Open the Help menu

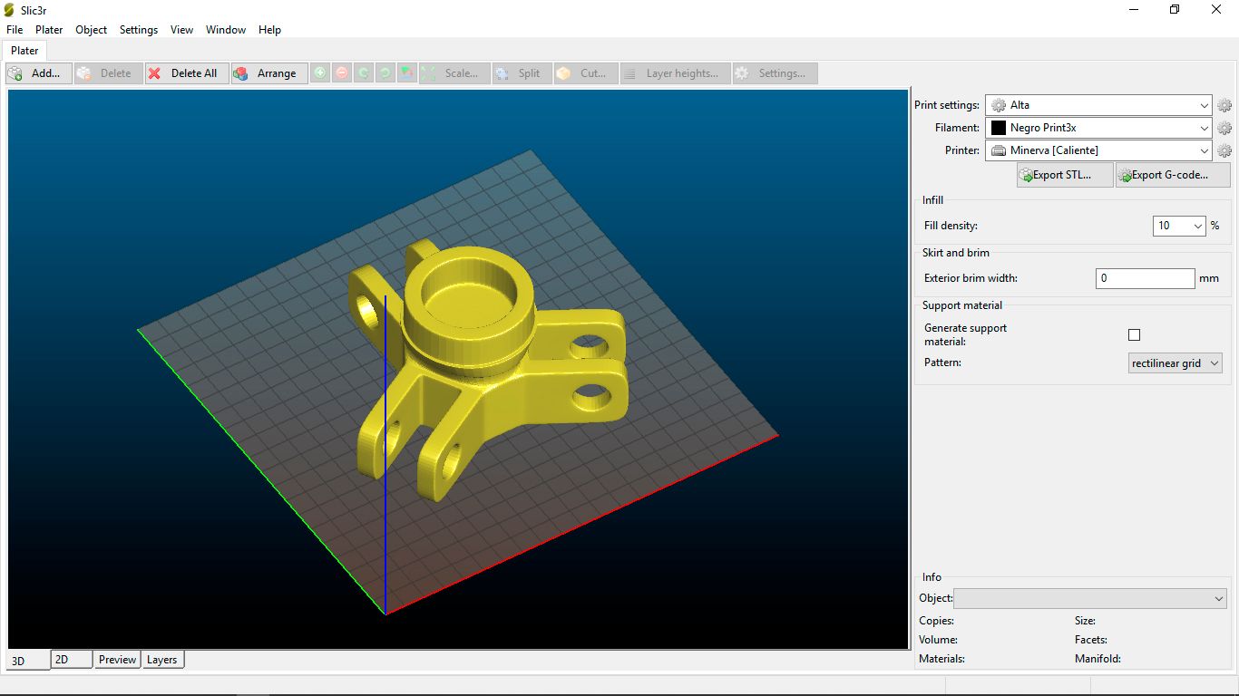(x=269, y=30)
